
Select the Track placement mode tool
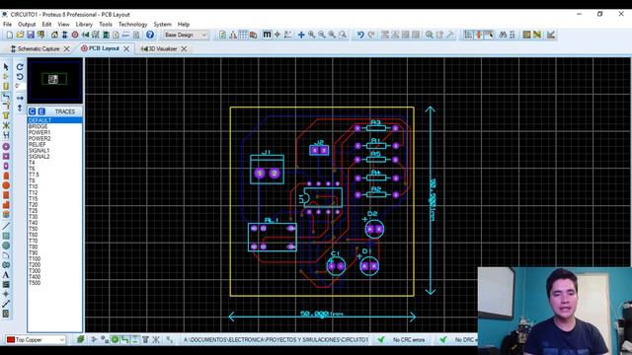pyautogui.click(x=6, y=97)
